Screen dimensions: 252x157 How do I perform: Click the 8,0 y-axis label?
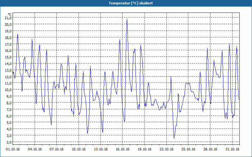tap(9, 103)
